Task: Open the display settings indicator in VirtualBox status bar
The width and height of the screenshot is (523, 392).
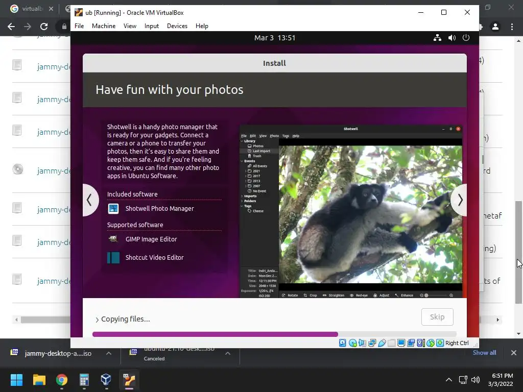Action: click(401, 343)
